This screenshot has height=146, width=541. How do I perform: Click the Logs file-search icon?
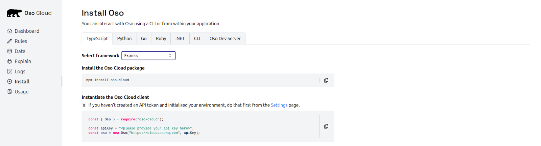tap(9, 71)
